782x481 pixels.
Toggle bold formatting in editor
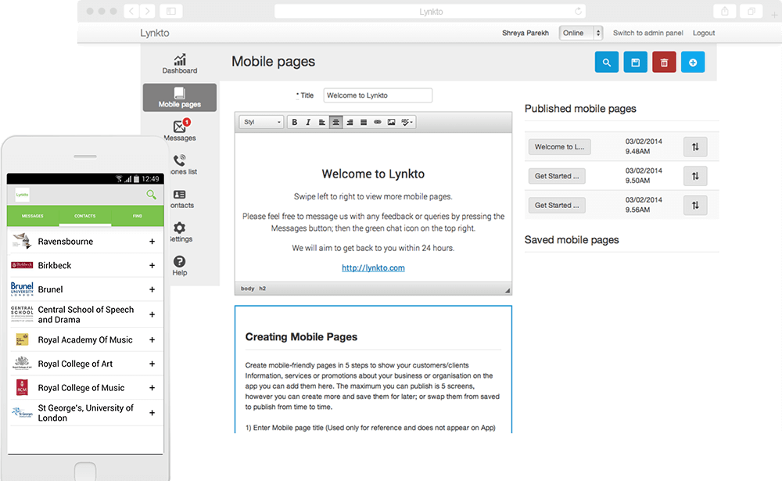[294, 122]
